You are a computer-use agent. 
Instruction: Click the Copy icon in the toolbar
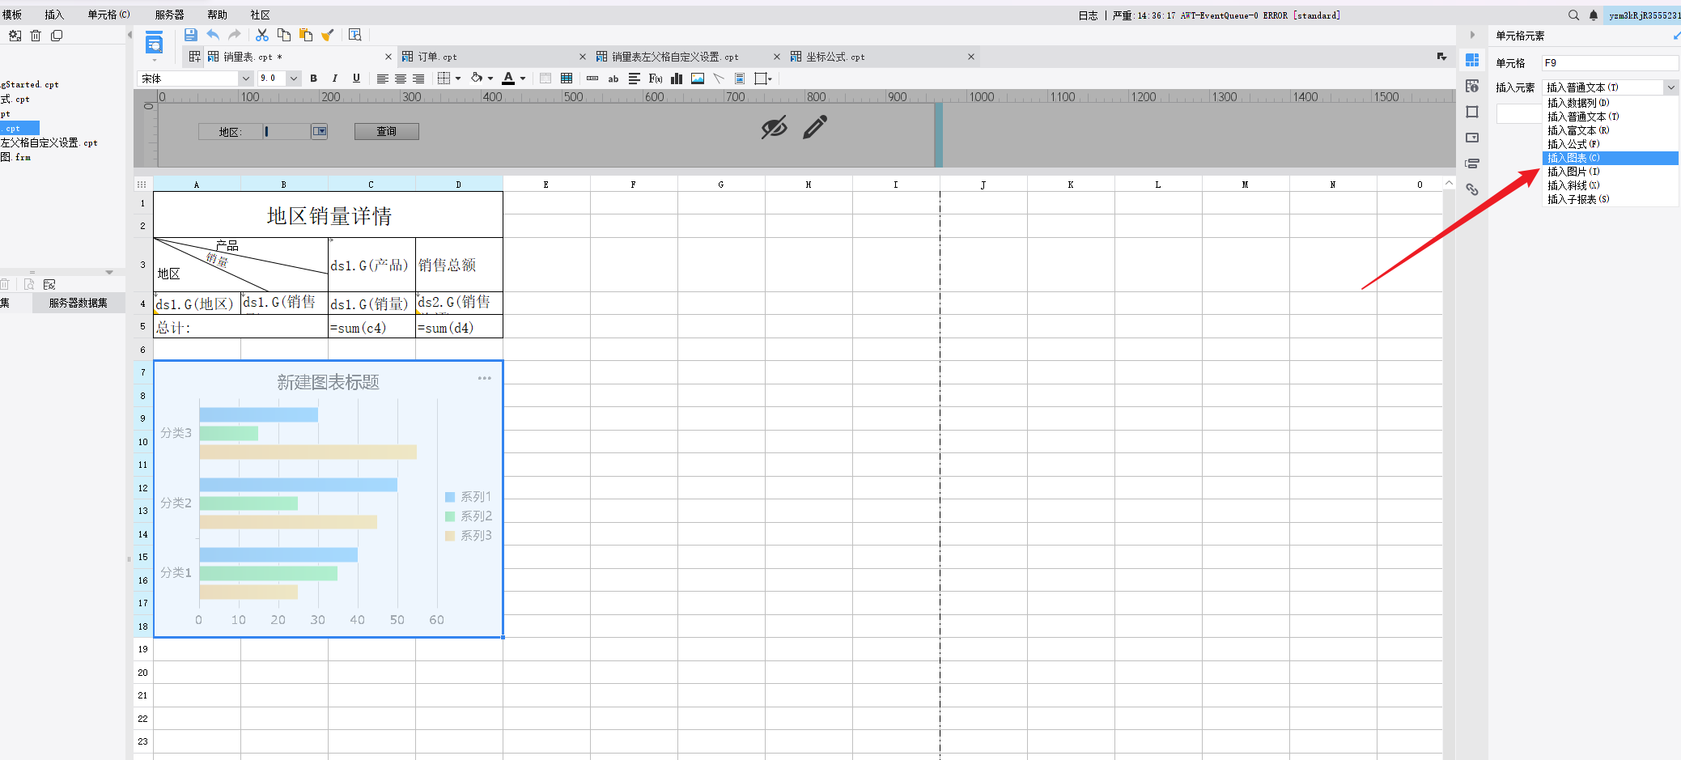tap(283, 35)
